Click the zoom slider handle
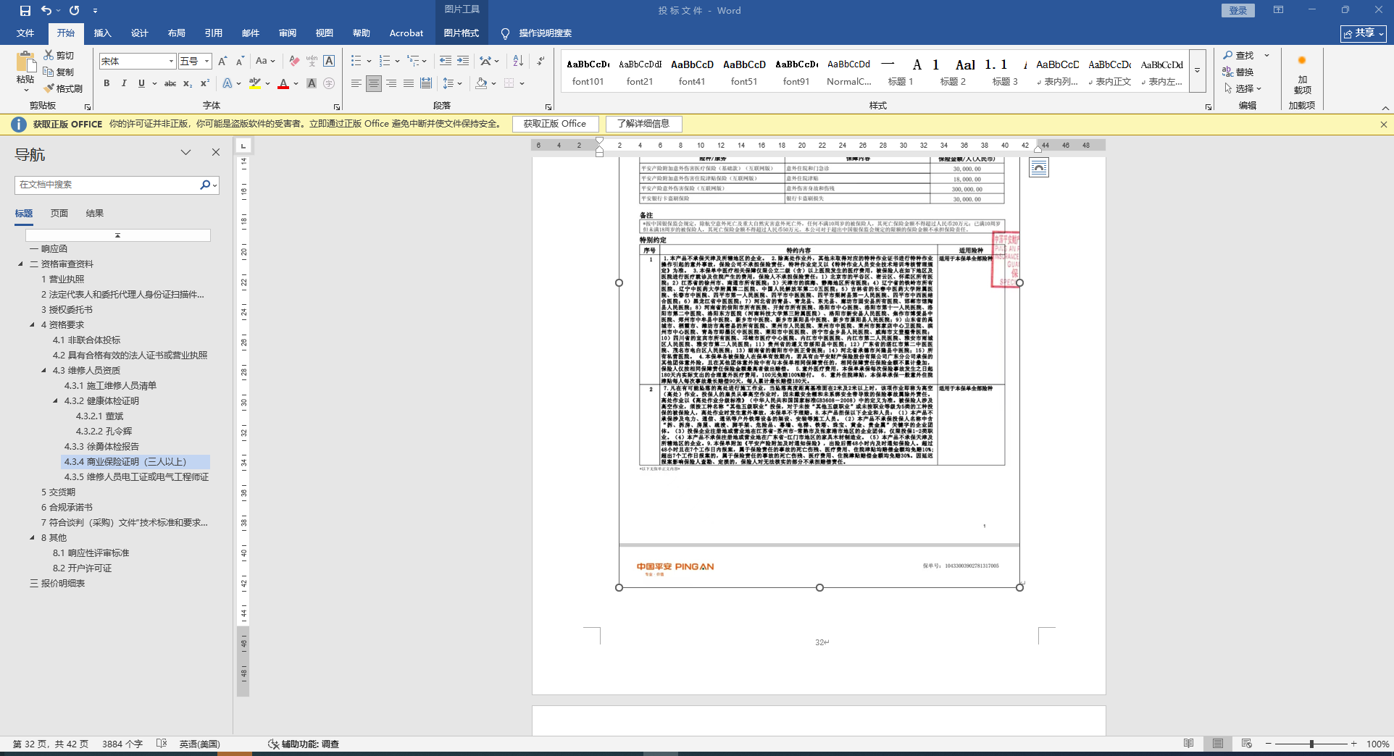 (x=1311, y=744)
